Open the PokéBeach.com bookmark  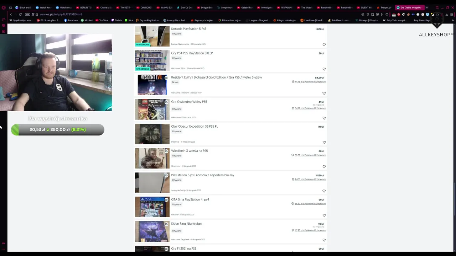(339, 20)
